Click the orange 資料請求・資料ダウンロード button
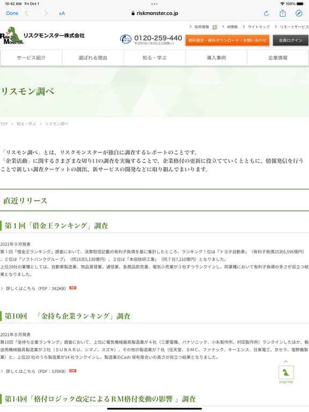This screenshot has width=309, height=412. click(227, 40)
